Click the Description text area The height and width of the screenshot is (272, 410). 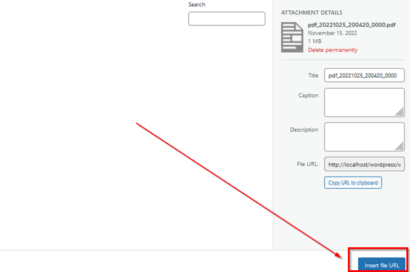tap(364, 137)
